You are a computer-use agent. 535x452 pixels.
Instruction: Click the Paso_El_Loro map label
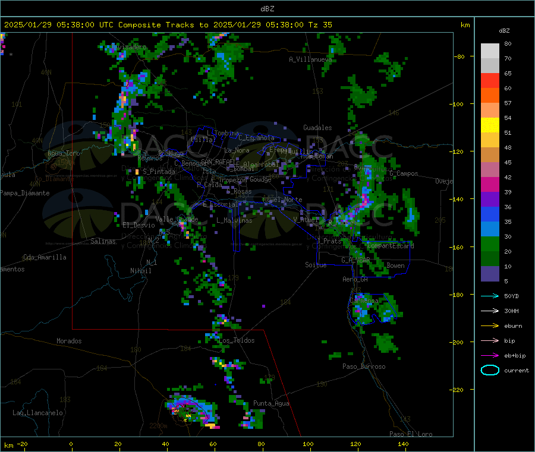tap(411, 434)
